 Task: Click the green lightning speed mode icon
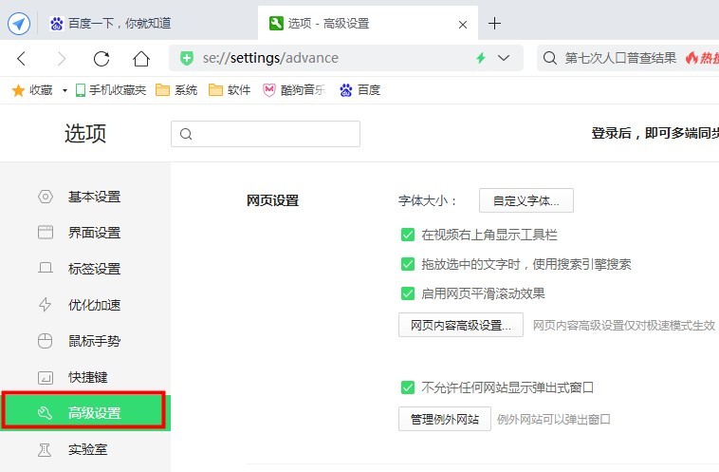481,58
